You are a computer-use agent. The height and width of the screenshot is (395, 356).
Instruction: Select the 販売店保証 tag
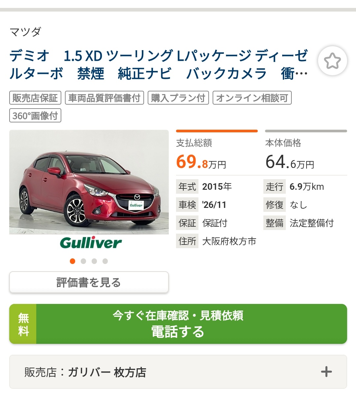point(35,98)
